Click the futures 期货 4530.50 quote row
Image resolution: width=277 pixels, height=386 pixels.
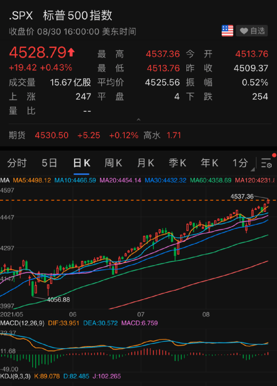[95, 135]
